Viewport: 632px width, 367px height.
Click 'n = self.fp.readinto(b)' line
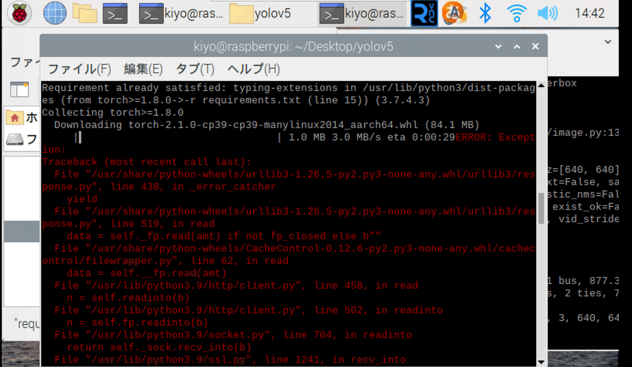coord(137,323)
